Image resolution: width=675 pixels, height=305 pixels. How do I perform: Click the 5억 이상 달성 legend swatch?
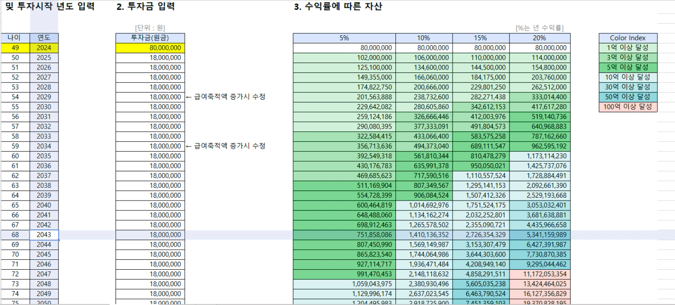point(627,67)
